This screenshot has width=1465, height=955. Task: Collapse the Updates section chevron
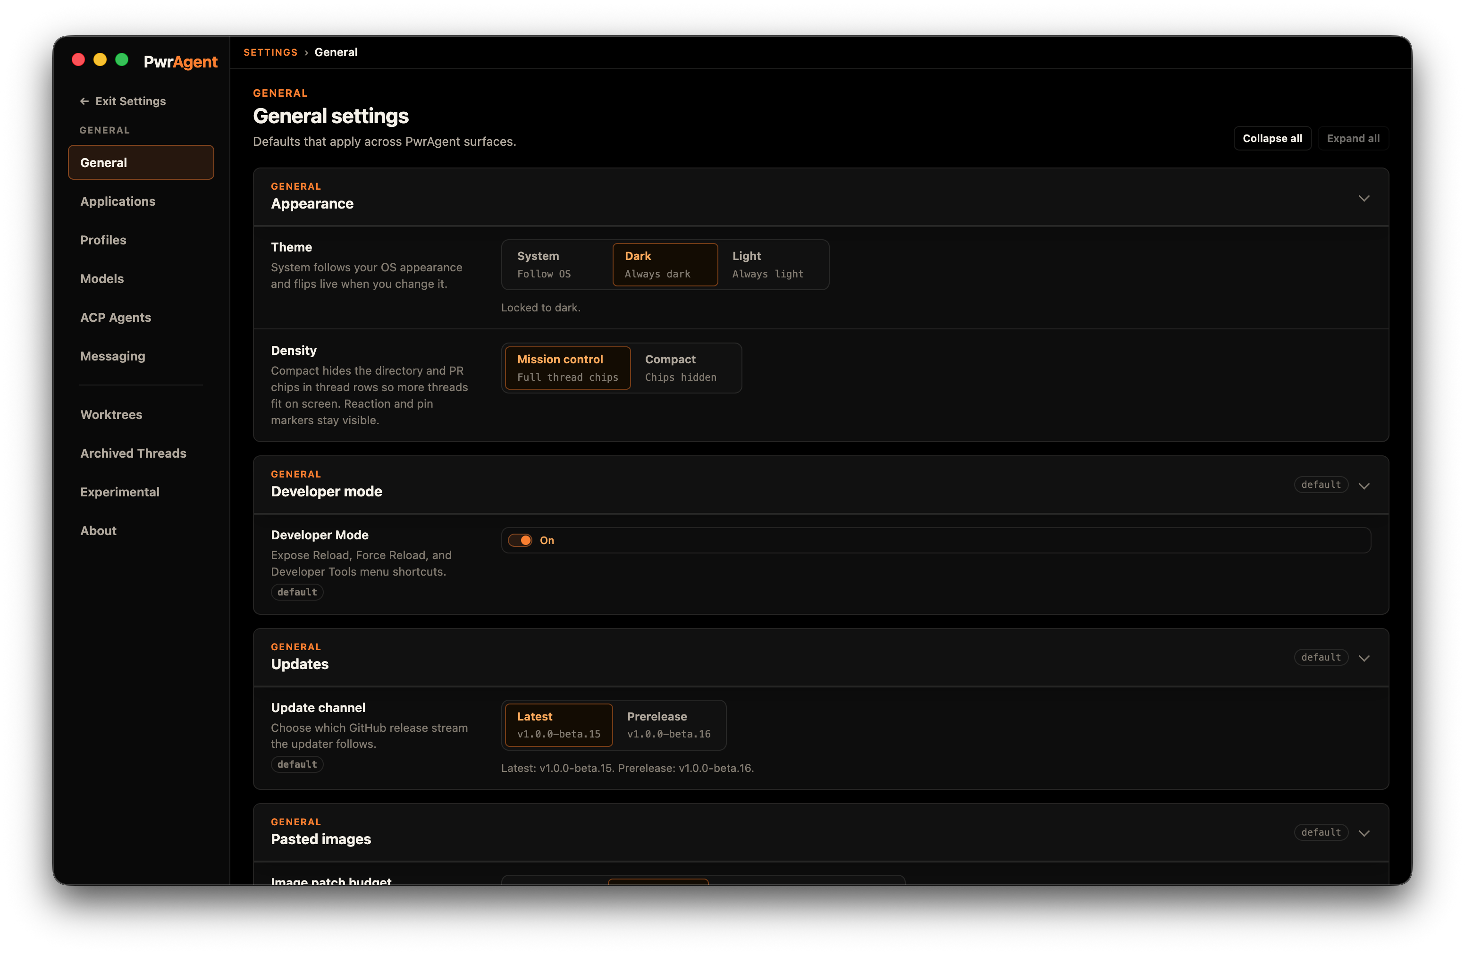pos(1364,658)
